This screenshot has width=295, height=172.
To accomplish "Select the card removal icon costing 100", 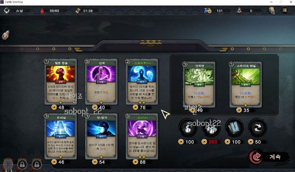I will (234, 128).
